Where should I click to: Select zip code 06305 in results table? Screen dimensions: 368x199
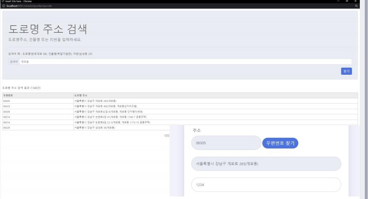pos(6,101)
